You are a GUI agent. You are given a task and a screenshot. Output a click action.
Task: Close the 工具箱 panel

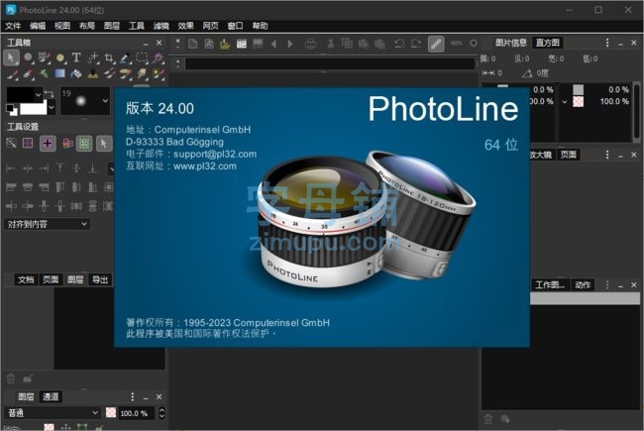[159, 43]
